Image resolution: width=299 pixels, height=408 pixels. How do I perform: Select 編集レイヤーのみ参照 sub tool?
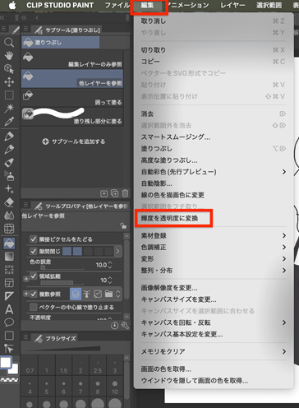[x=72, y=59]
